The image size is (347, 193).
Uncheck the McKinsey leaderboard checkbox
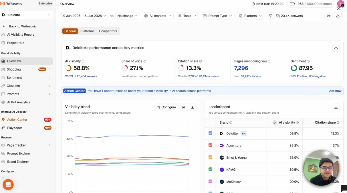pos(211,181)
